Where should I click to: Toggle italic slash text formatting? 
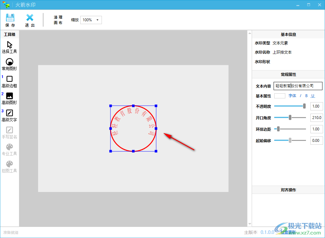[301, 96]
